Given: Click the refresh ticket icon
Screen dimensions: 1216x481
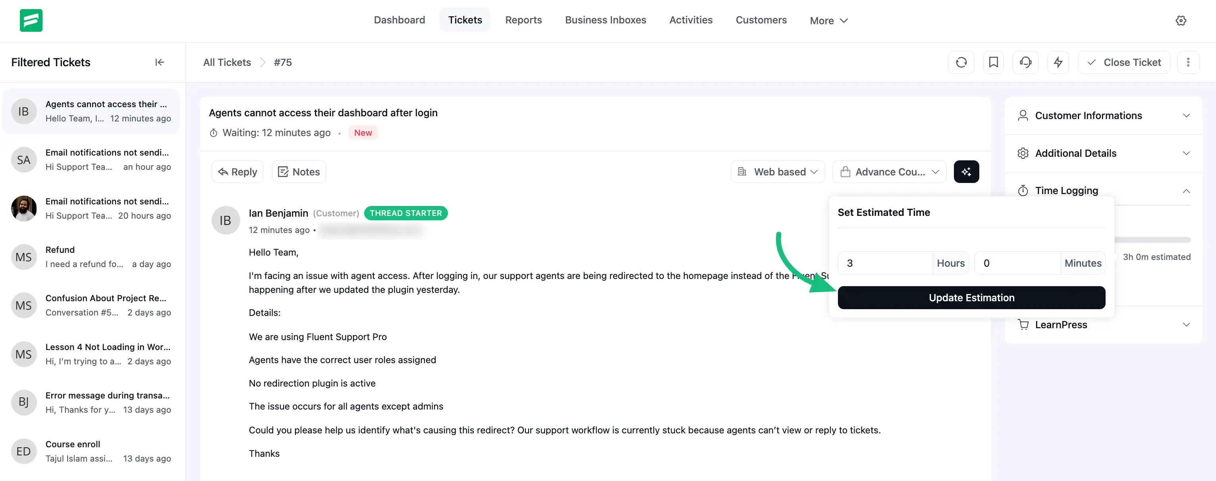Looking at the screenshot, I should (961, 62).
